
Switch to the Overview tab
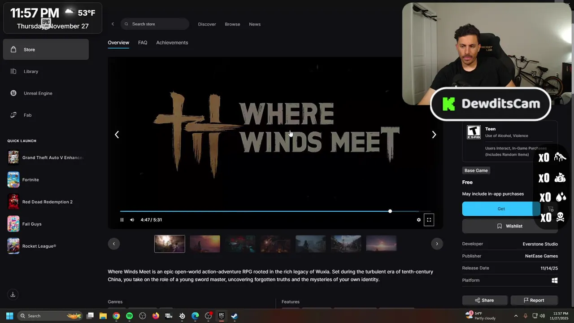[x=118, y=43]
